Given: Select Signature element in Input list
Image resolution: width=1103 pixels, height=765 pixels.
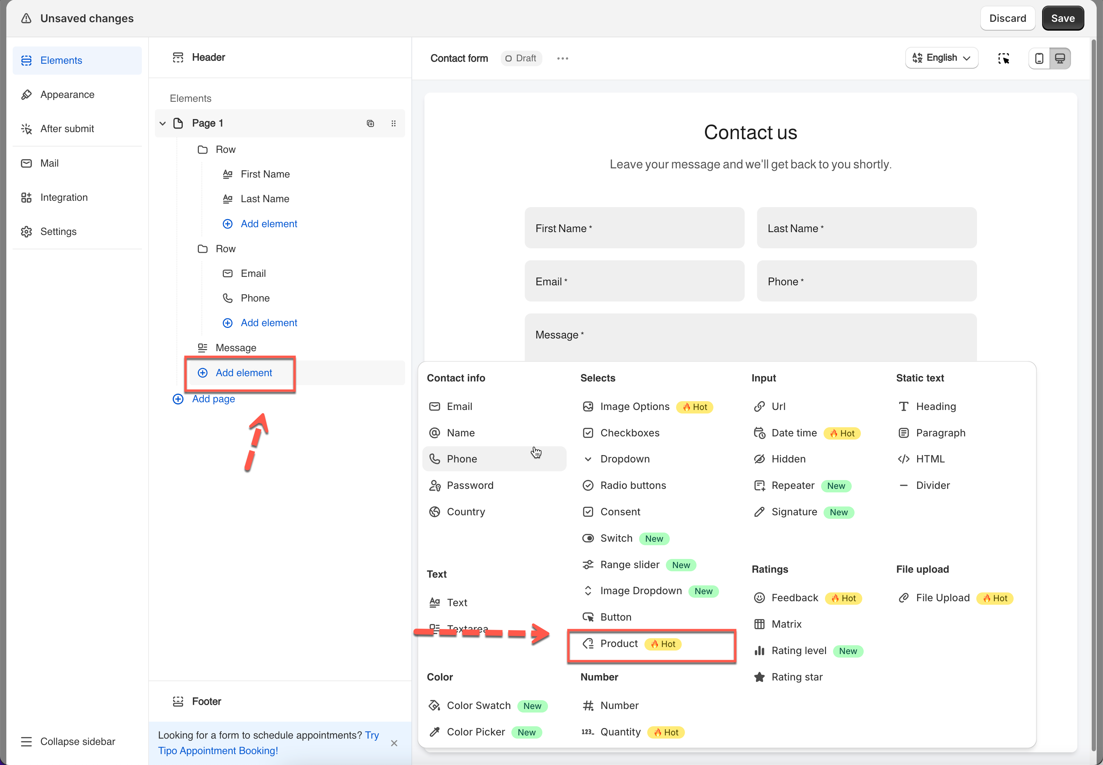Looking at the screenshot, I should point(794,512).
